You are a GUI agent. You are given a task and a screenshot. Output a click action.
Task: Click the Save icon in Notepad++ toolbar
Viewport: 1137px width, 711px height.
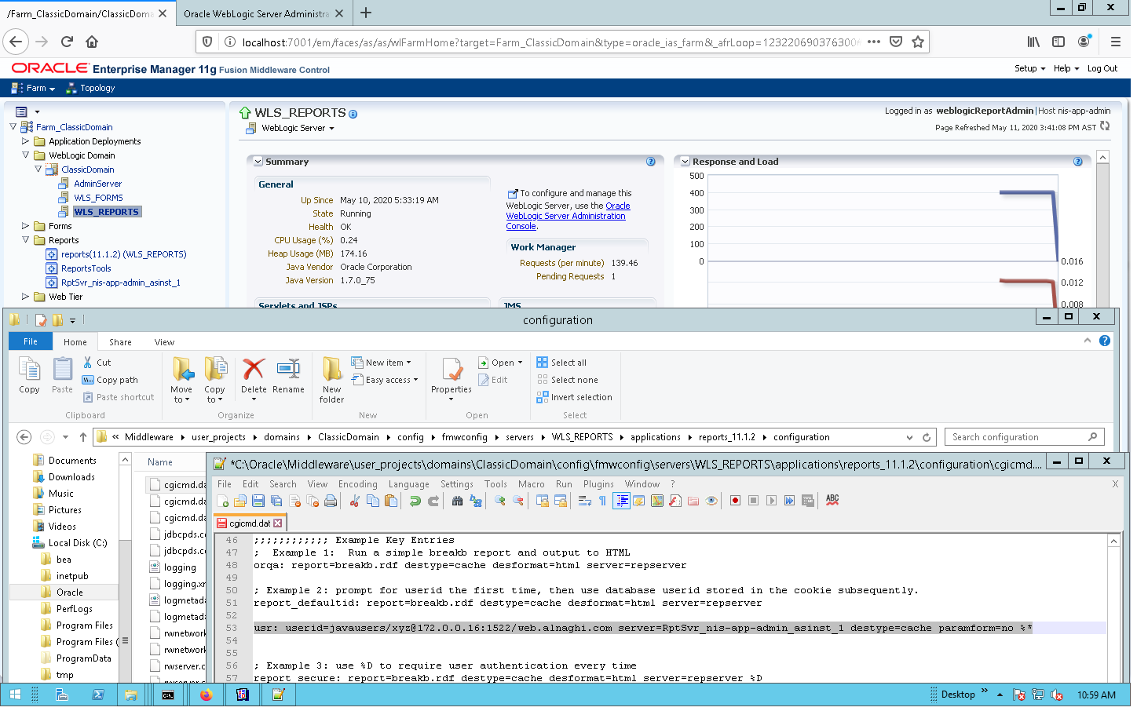258,501
